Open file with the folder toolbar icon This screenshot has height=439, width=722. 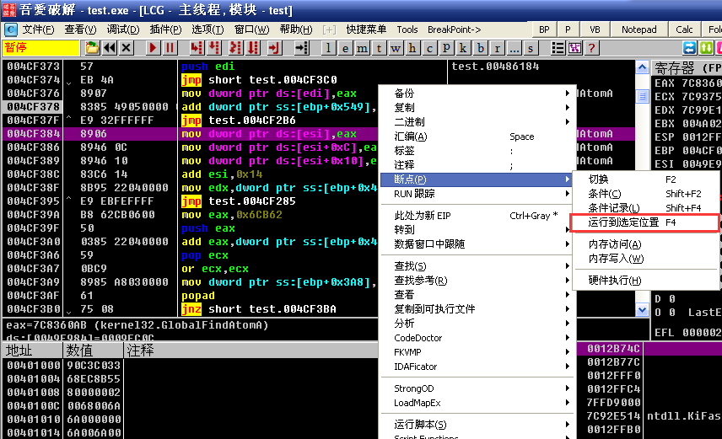click(x=92, y=47)
